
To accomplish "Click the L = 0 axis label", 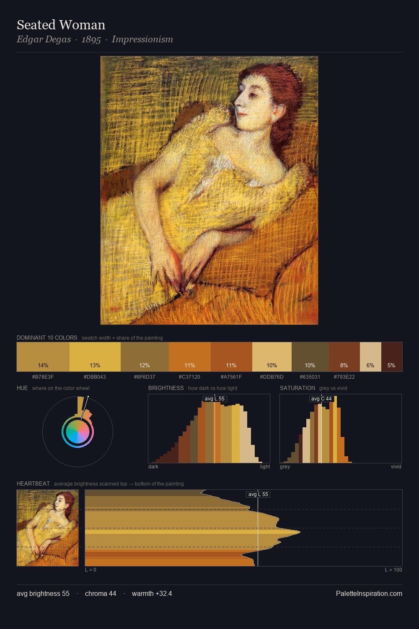I will click(x=91, y=570).
